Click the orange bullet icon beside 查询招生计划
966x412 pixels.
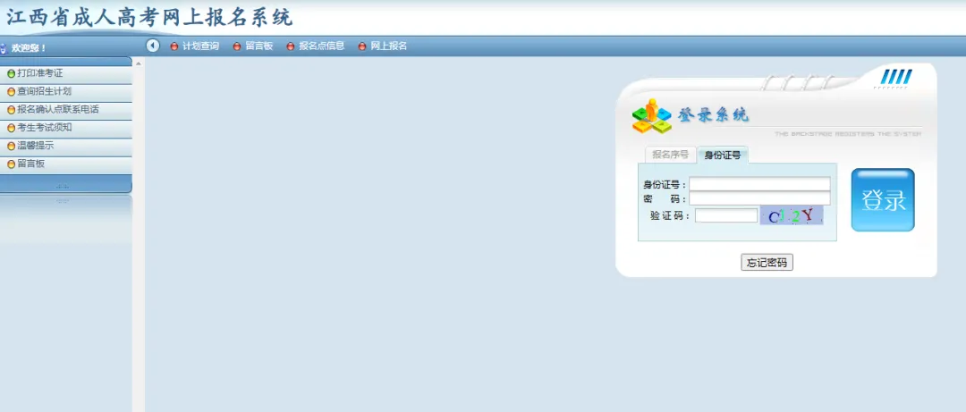[x=11, y=92]
